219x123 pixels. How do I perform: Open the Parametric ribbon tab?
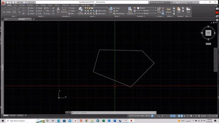click(30, 5)
